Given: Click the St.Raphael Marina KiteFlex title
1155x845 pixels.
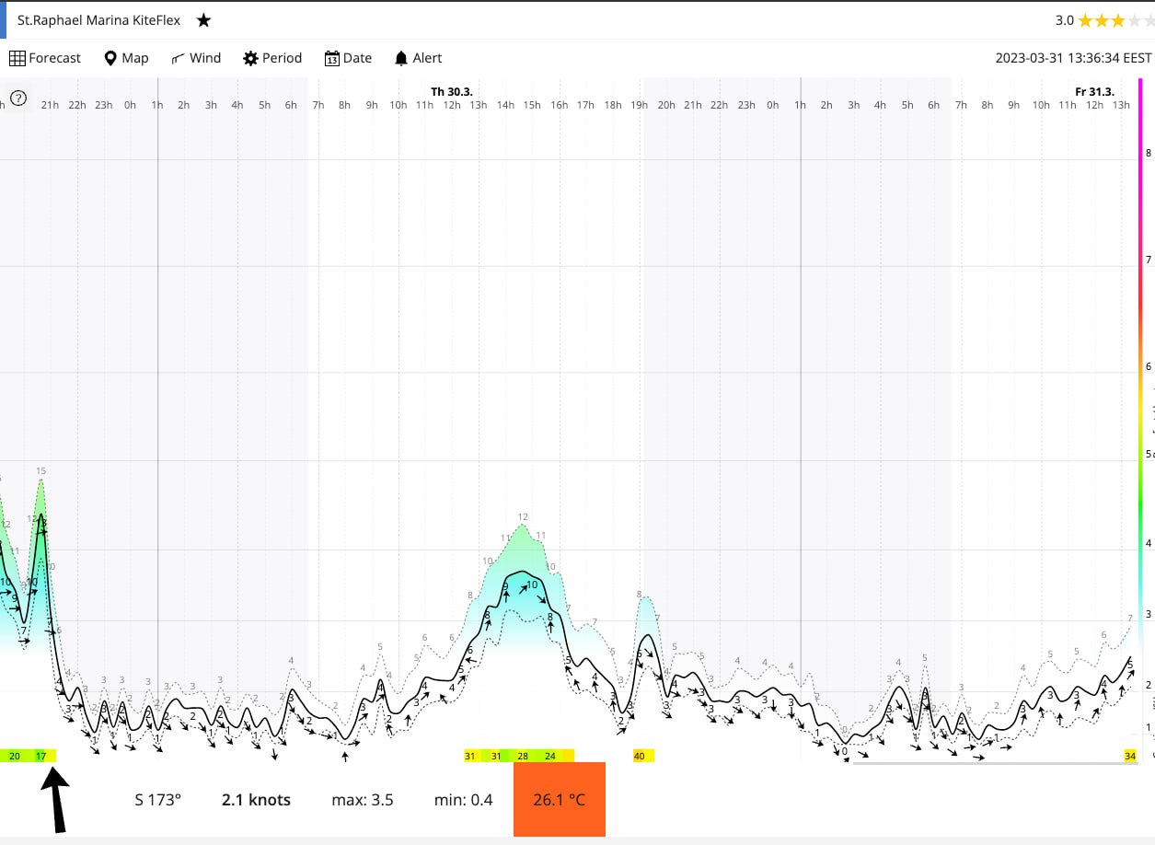Looking at the screenshot, I should click(99, 20).
